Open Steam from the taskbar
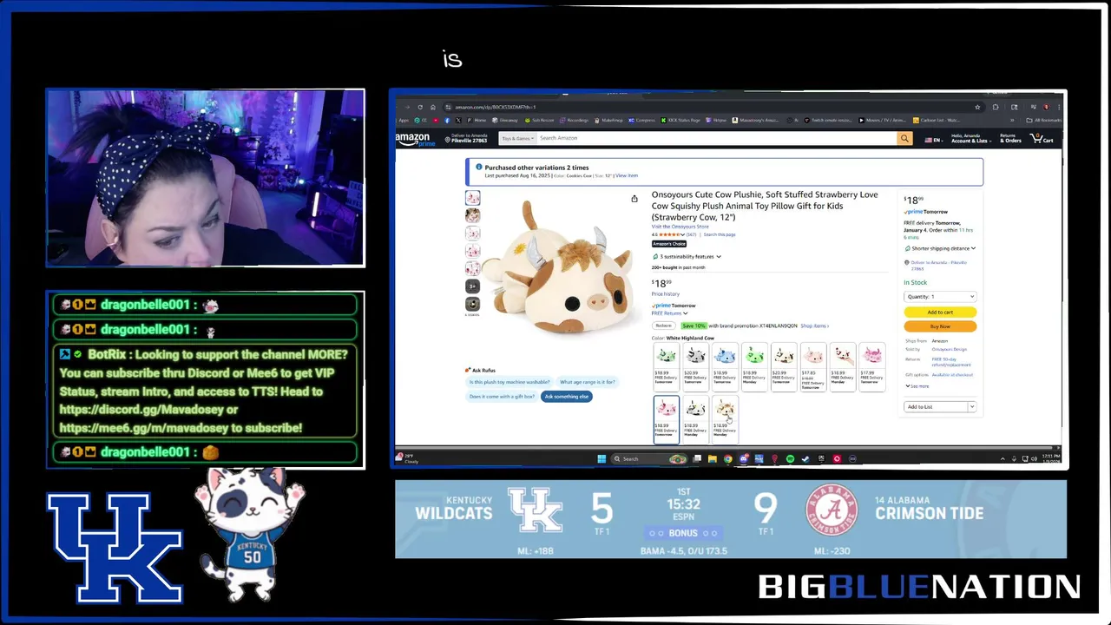The height and width of the screenshot is (625, 1111). pyautogui.click(x=805, y=458)
